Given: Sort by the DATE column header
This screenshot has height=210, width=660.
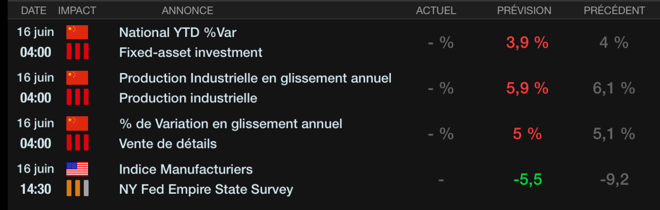Looking at the screenshot, I should tap(34, 10).
